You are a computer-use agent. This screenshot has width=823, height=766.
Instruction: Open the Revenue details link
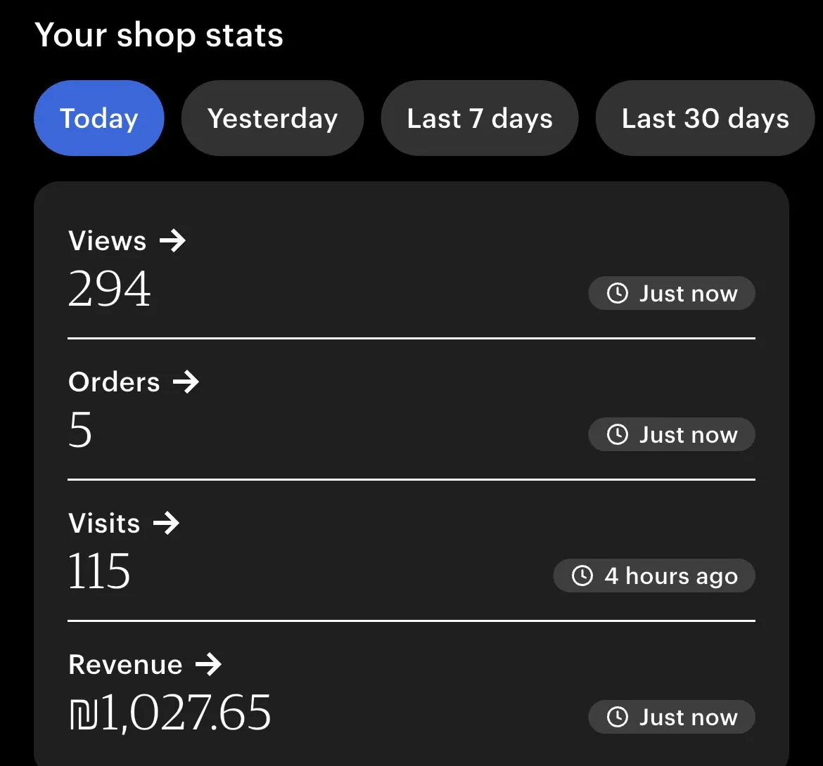[x=126, y=665]
